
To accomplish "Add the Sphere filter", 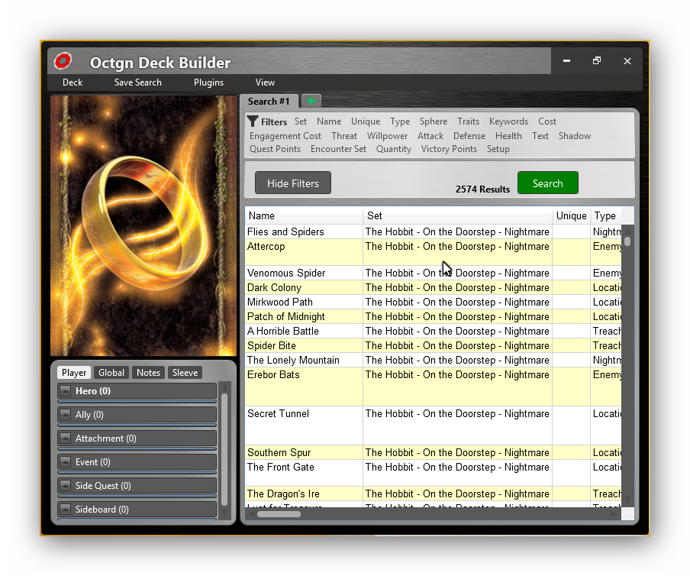I will 434,121.
